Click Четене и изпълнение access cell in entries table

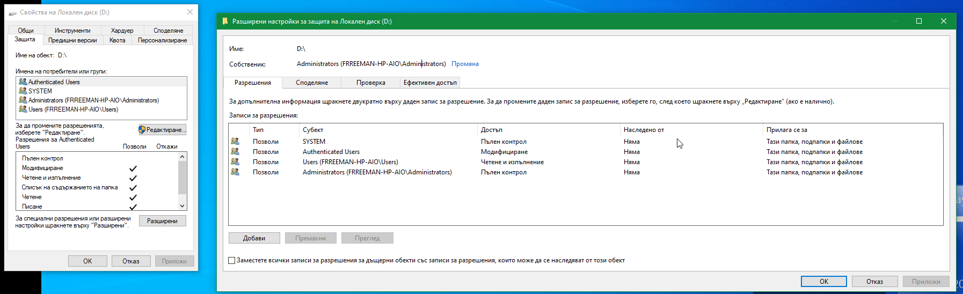tap(512, 162)
